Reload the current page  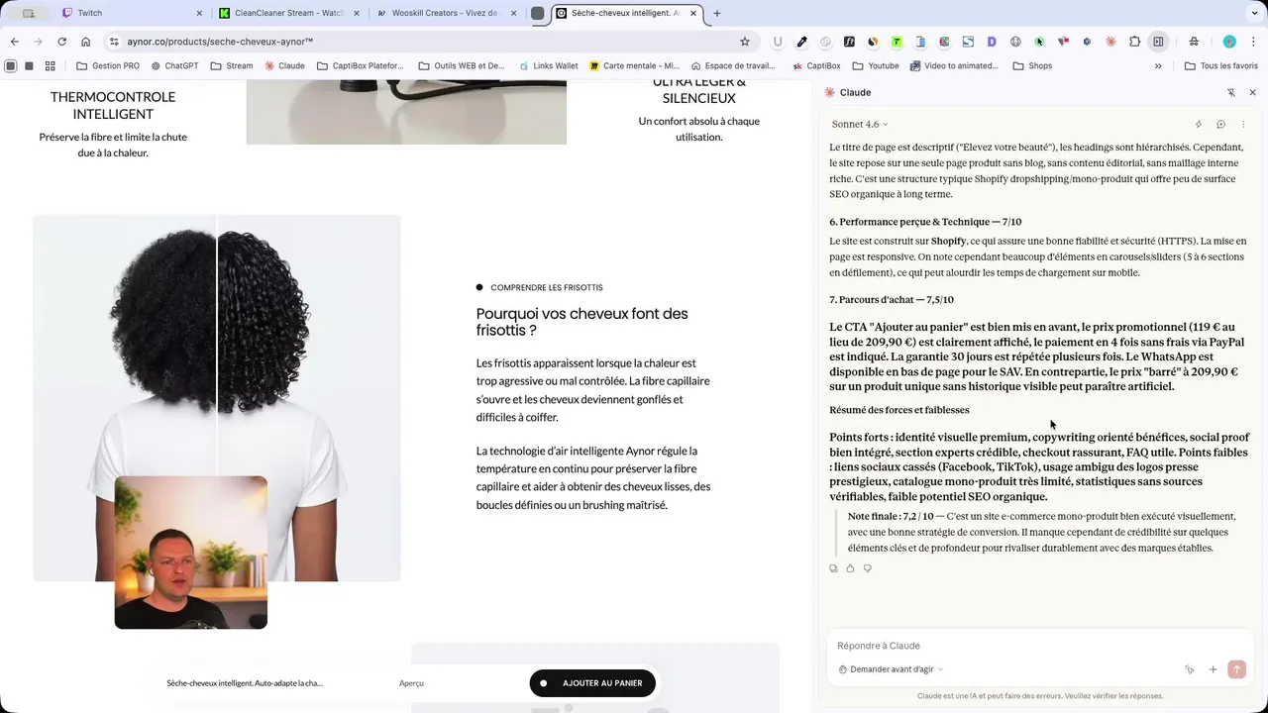pyautogui.click(x=61, y=42)
